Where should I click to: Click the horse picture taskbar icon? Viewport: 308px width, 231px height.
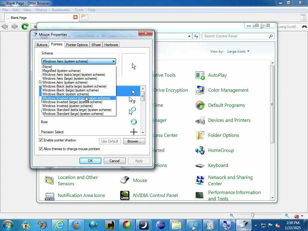[110, 225]
